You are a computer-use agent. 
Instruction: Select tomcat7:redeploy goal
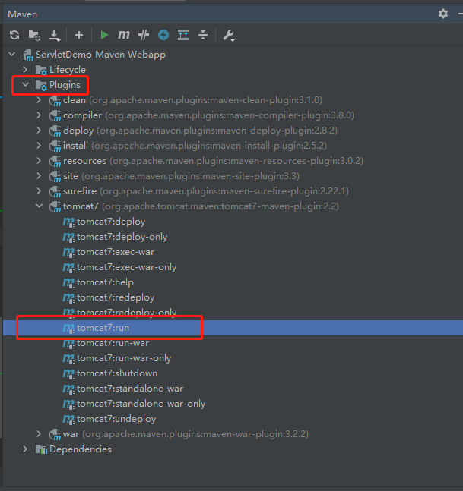(x=116, y=297)
